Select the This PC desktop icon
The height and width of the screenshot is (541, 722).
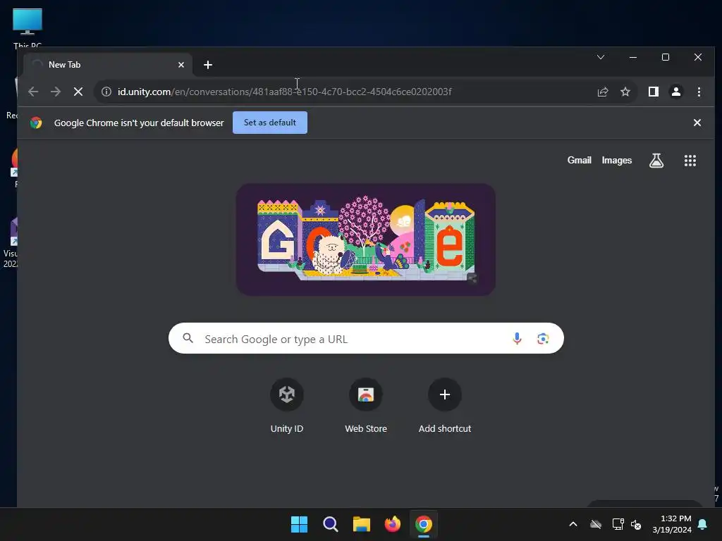pos(27,27)
